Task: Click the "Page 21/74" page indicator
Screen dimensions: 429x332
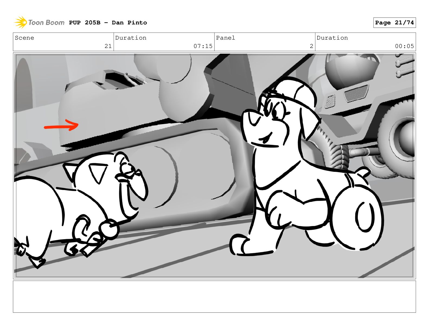Action: (394, 22)
